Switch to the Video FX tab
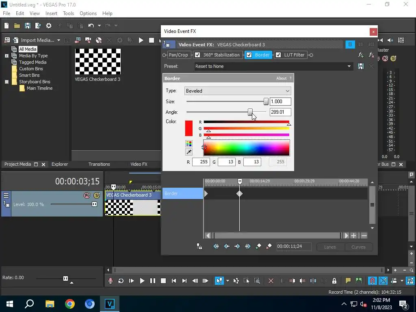This screenshot has width=416, height=312. tap(139, 164)
